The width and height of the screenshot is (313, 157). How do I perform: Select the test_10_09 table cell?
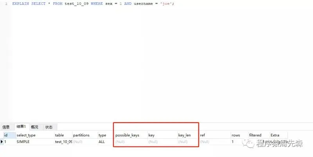(x=63, y=142)
